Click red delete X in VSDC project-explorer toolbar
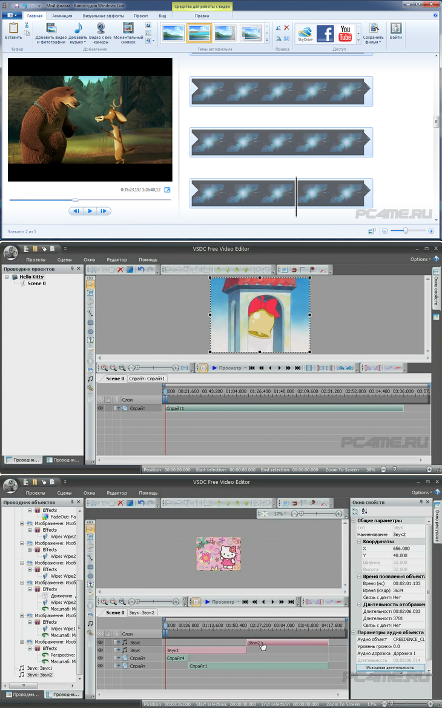 (x=120, y=270)
